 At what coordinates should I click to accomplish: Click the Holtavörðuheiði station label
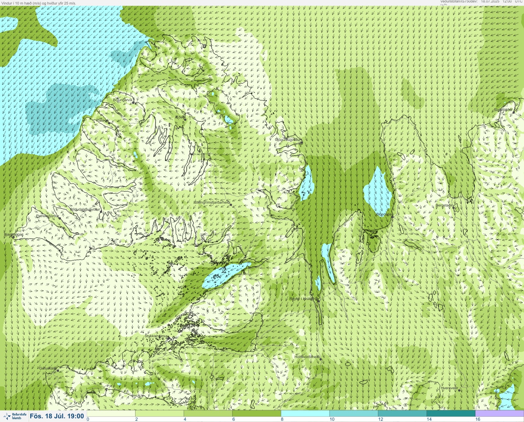pos(307,357)
